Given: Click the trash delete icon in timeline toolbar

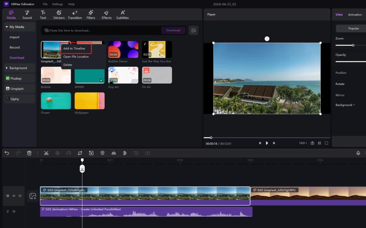Looking at the screenshot, I should click(29, 153).
